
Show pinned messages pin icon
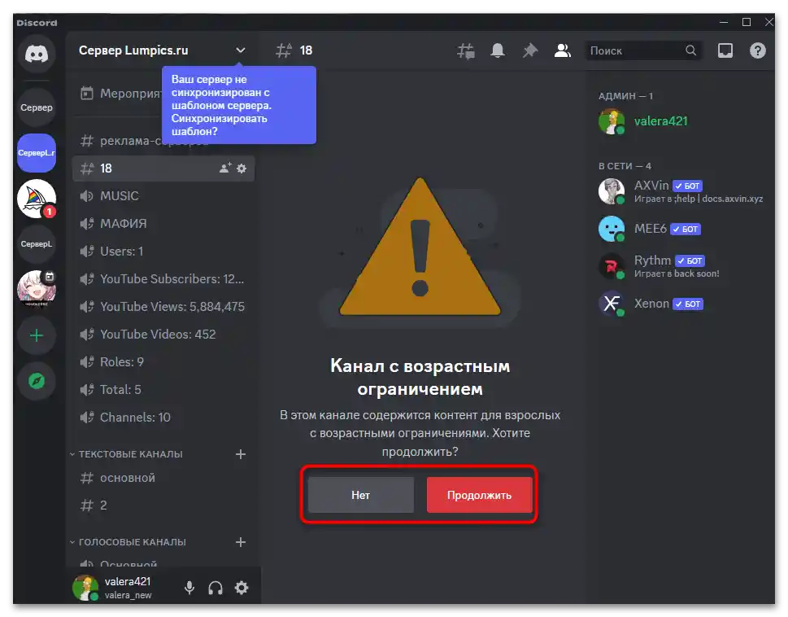pyautogui.click(x=529, y=50)
